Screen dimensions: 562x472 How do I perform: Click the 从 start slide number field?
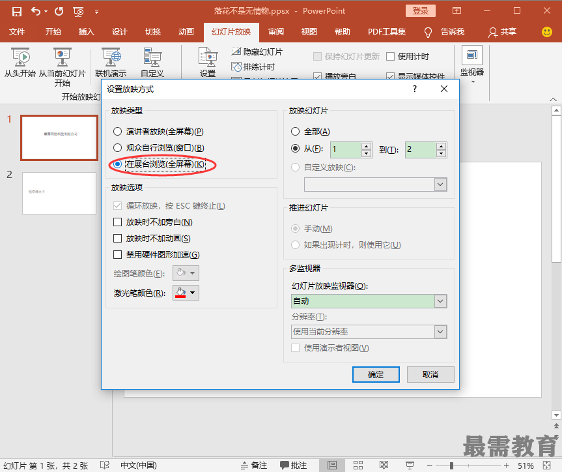346,149
